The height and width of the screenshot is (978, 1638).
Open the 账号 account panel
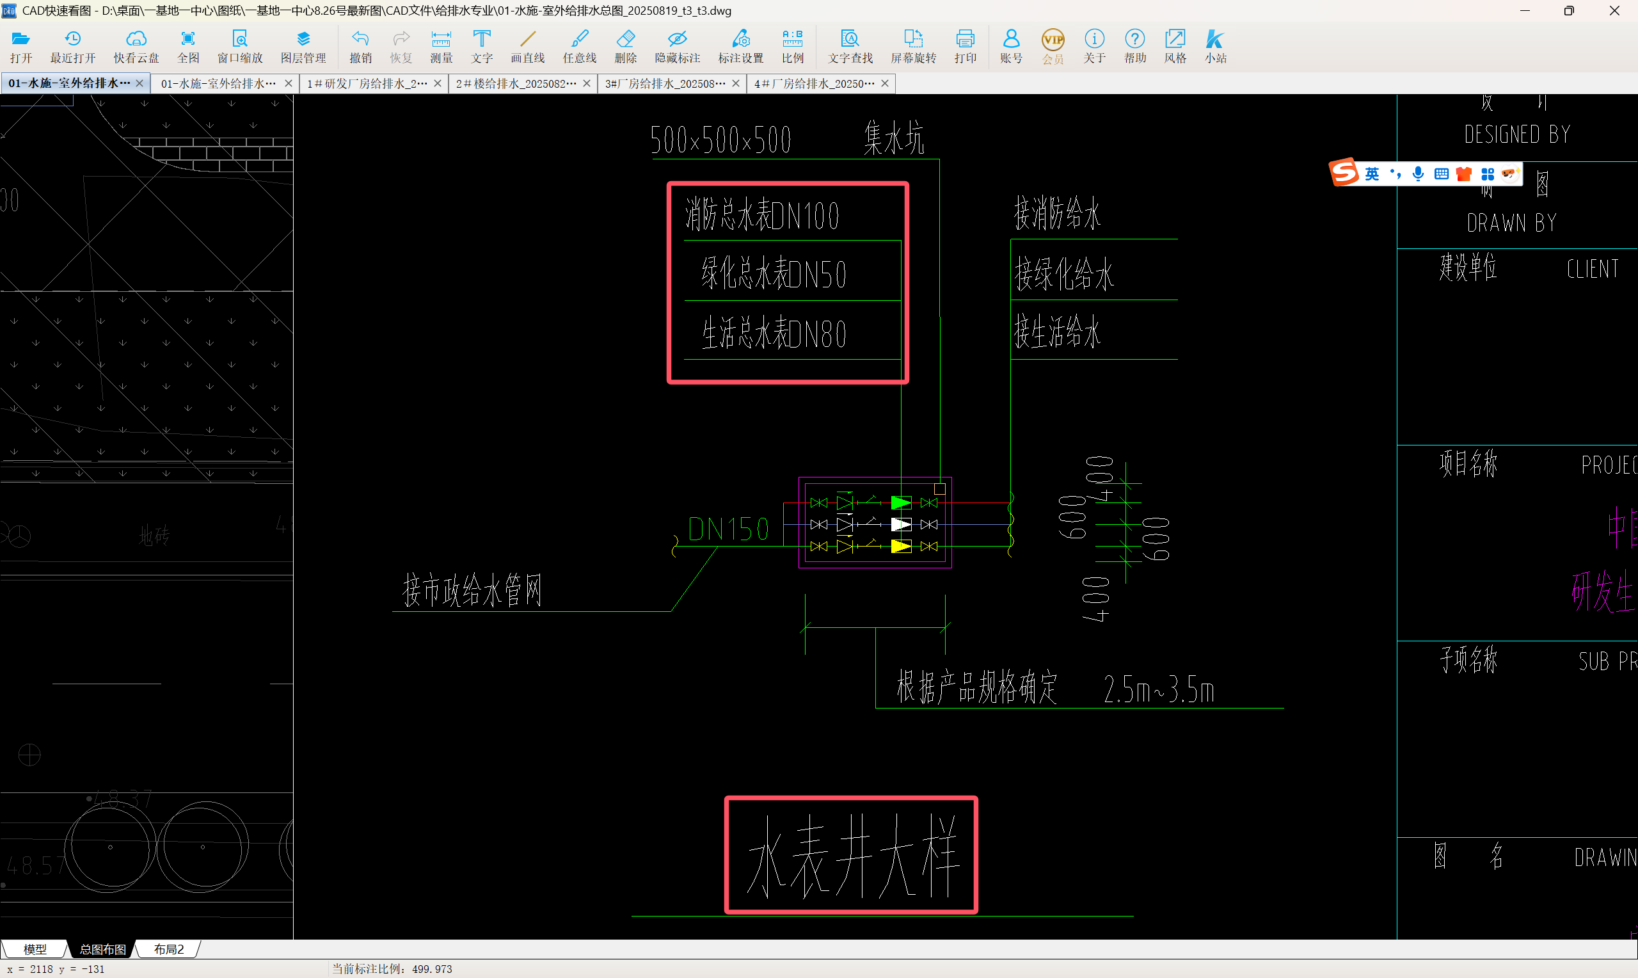[x=1011, y=47]
